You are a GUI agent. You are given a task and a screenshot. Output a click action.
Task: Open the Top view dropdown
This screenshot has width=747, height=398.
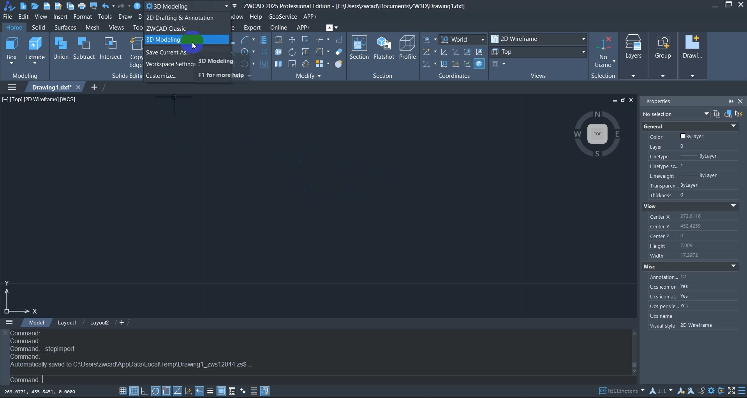pos(538,52)
